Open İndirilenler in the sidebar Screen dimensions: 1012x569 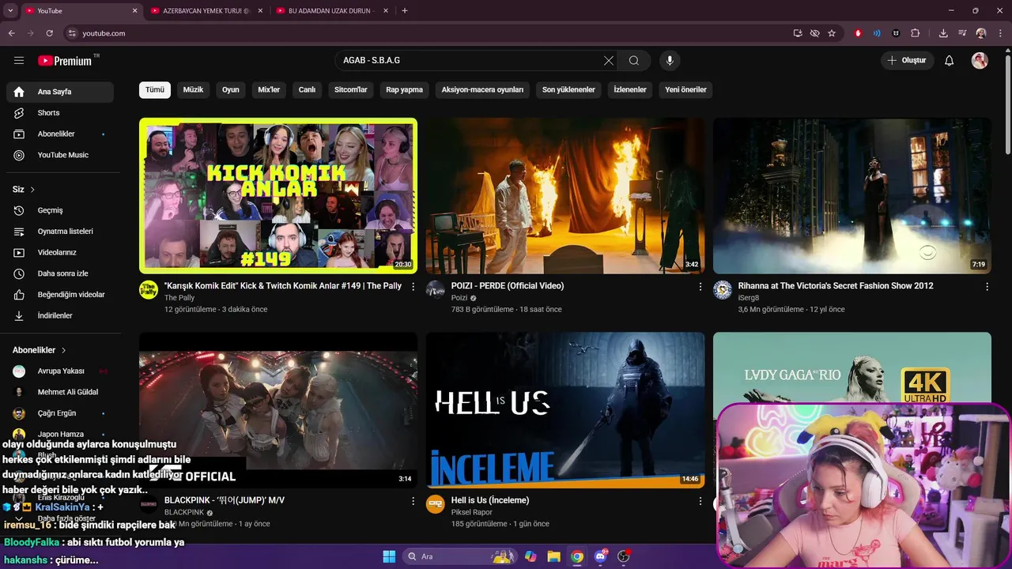60,315
